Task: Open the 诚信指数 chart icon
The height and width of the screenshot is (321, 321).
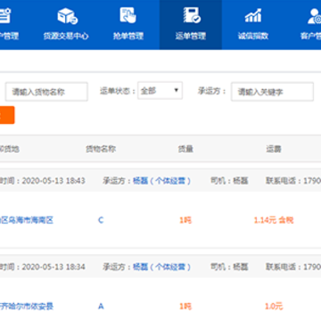Action: point(253,15)
